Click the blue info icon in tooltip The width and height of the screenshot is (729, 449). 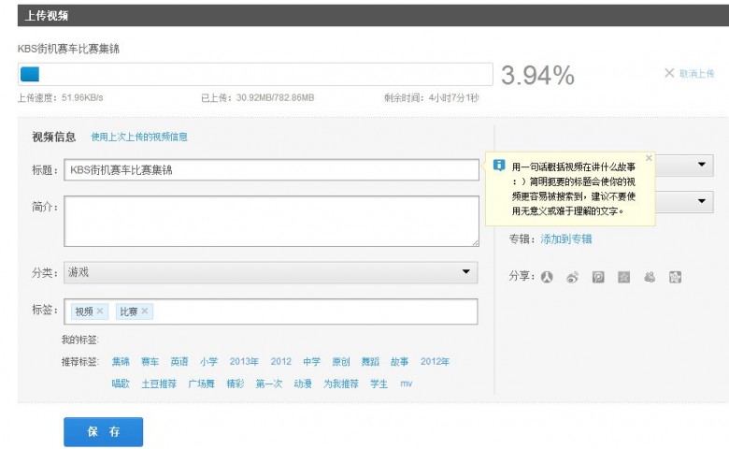pyautogui.click(x=499, y=166)
